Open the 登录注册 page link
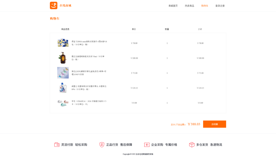The height and width of the screenshot is (161, 276). coord(220,6)
